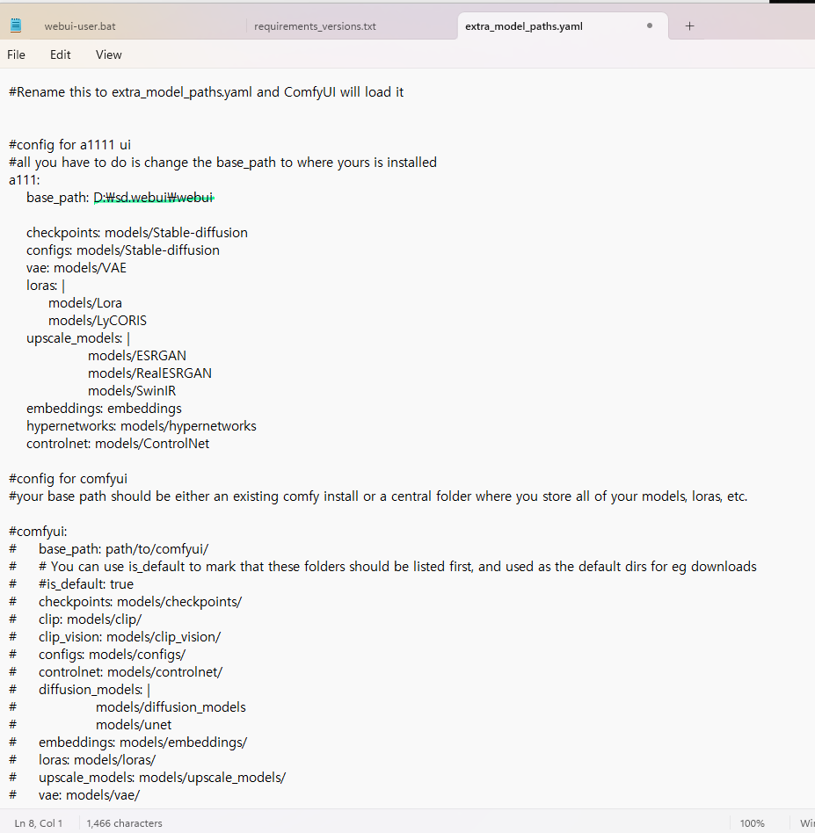
Task: Click 'configs: models/Stable-diffusion' line
Action: point(123,250)
